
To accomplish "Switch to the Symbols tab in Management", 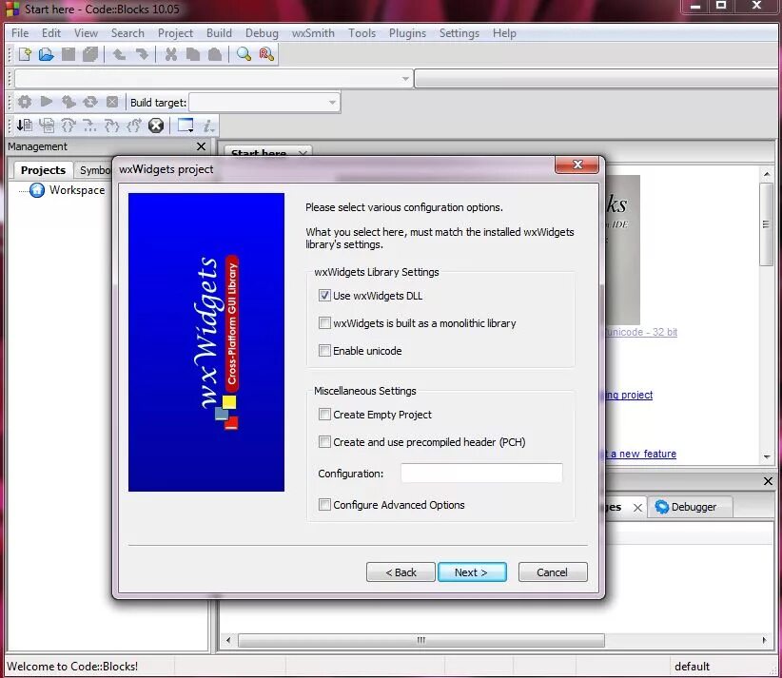I will coord(94,170).
